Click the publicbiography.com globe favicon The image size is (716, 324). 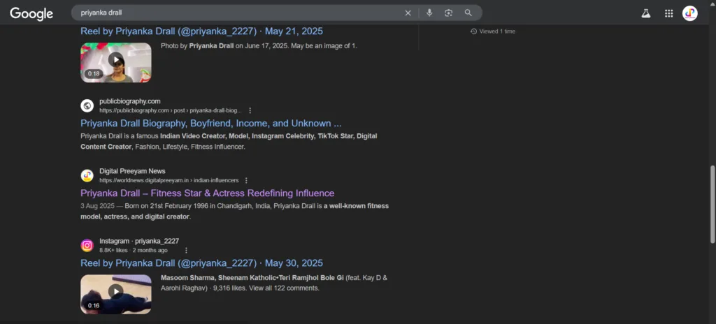coord(87,106)
